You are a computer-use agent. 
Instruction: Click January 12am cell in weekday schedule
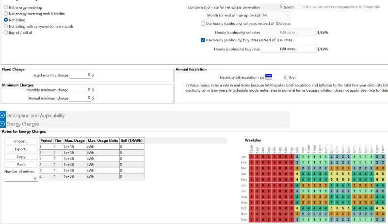coord(252,157)
